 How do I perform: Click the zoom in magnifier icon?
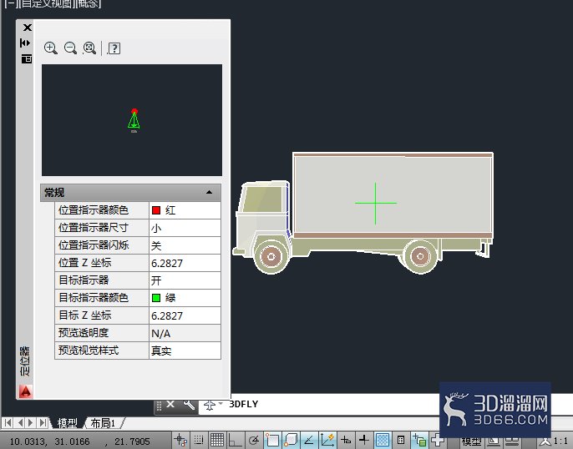pyautogui.click(x=50, y=48)
